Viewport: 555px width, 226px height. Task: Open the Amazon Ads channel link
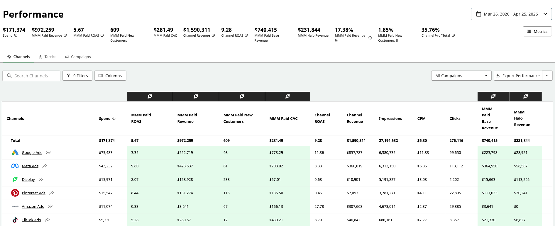click(33, 206)
